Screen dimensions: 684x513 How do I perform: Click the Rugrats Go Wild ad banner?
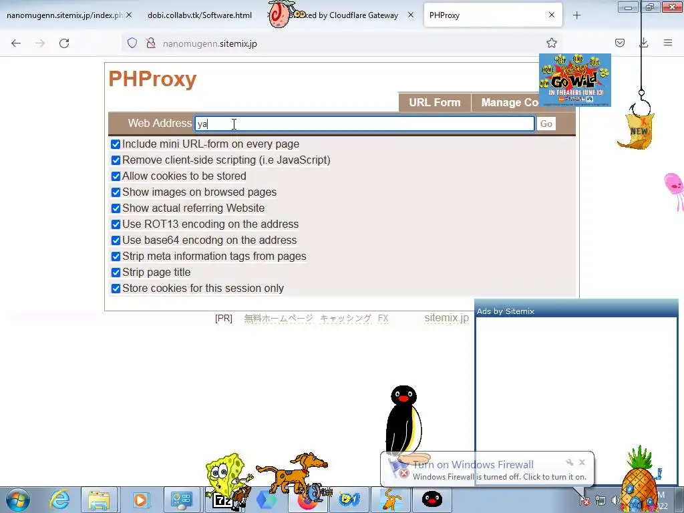pyautogui.click(x=575, y=80)
